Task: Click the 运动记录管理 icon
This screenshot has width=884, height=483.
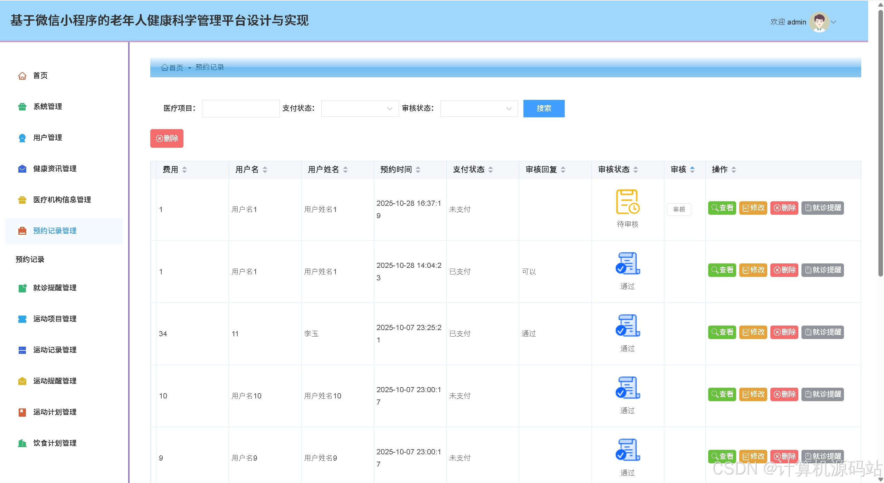Action: point(22,350)
